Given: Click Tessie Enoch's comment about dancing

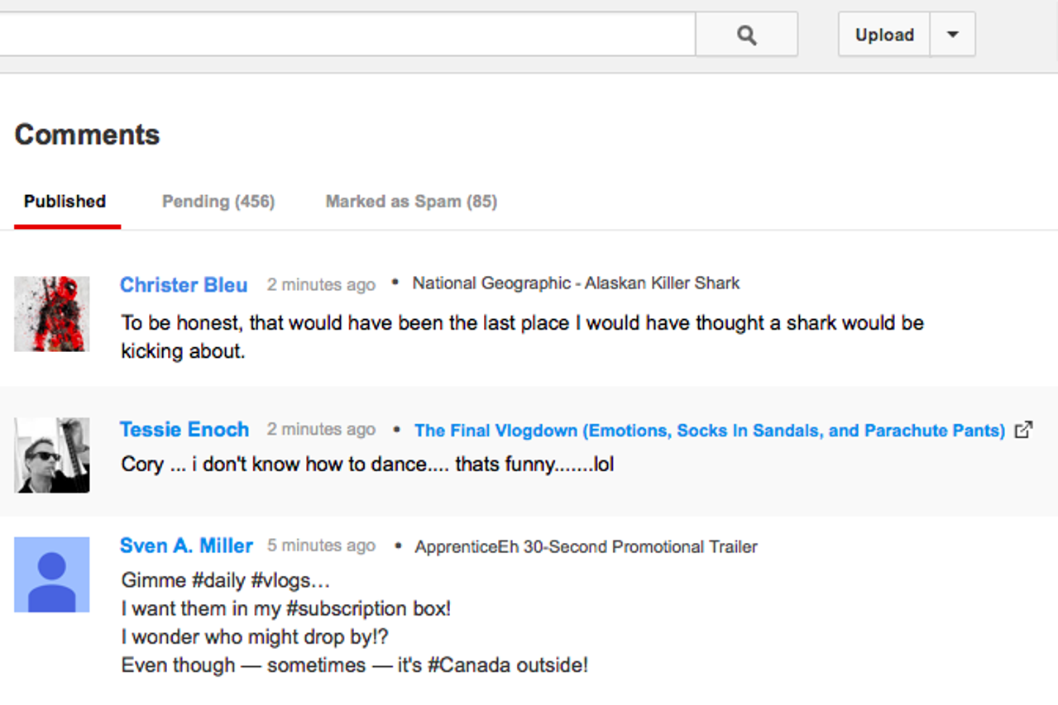Looking at the screenshot, I should click(367, 464).
